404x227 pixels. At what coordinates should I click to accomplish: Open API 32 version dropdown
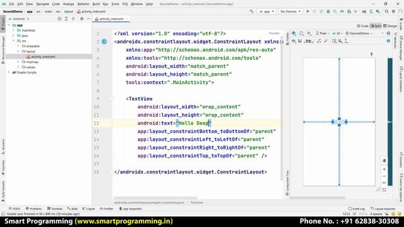click(x=338, y=33)
